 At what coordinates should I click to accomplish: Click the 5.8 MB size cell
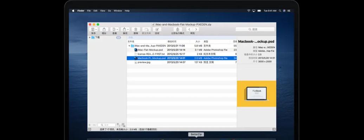(x=198, y=46)
